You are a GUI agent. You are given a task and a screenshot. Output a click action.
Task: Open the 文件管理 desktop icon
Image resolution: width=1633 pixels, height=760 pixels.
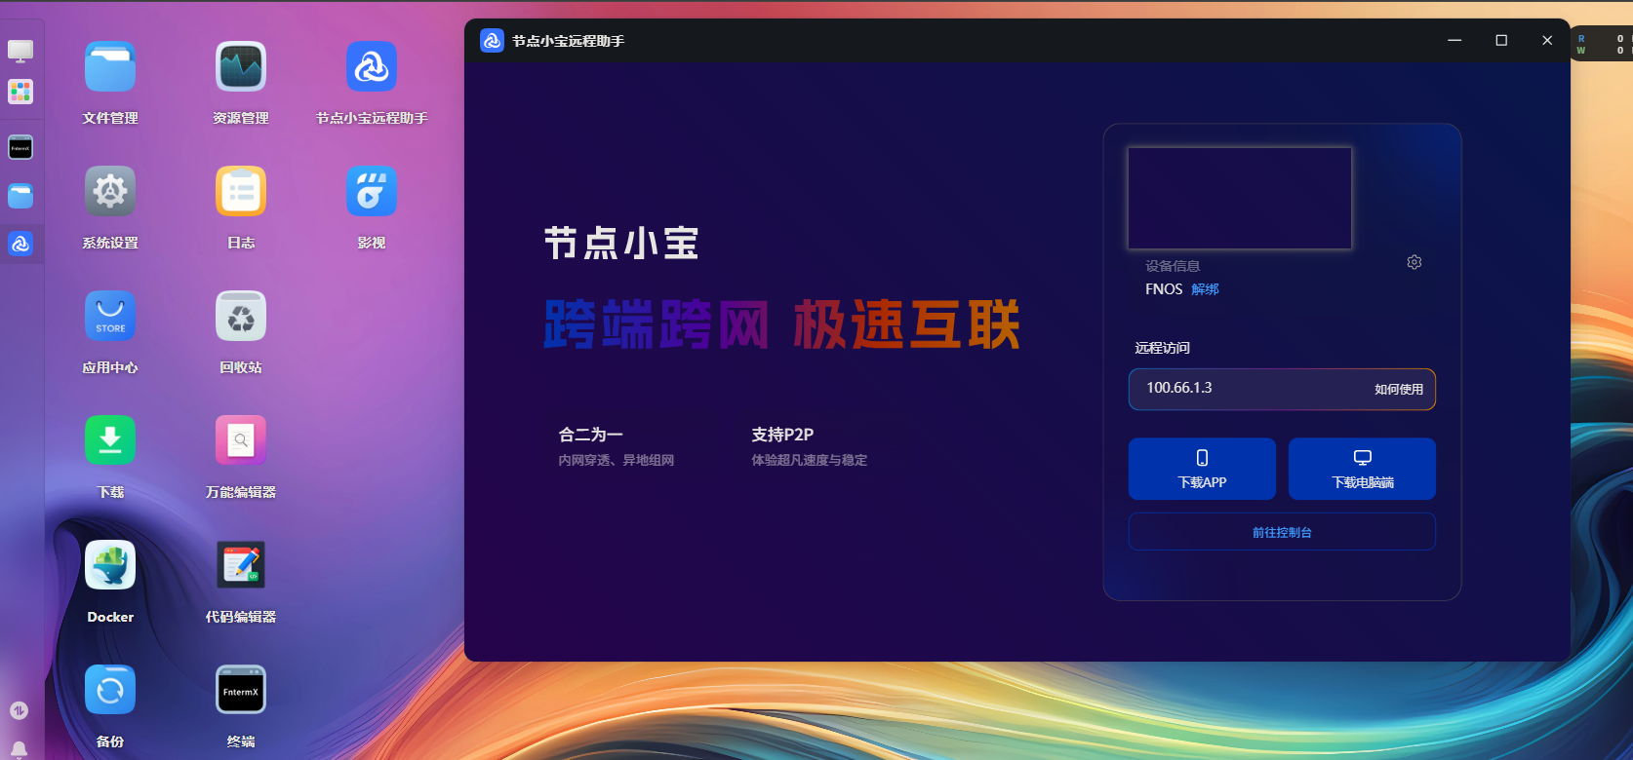click(110, 67)
